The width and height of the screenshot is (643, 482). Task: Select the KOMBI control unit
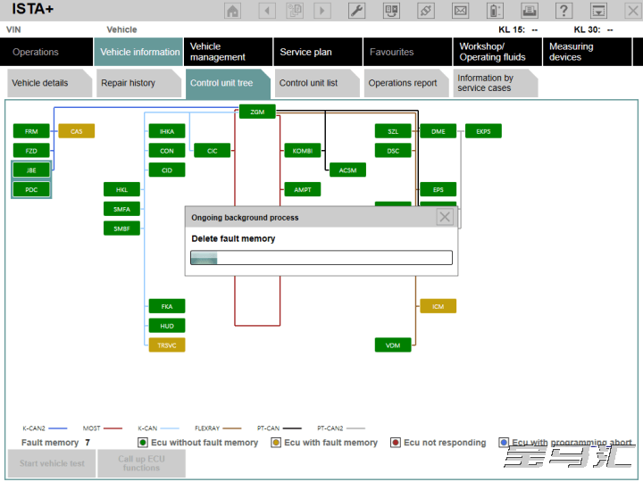tap(303, 151)
